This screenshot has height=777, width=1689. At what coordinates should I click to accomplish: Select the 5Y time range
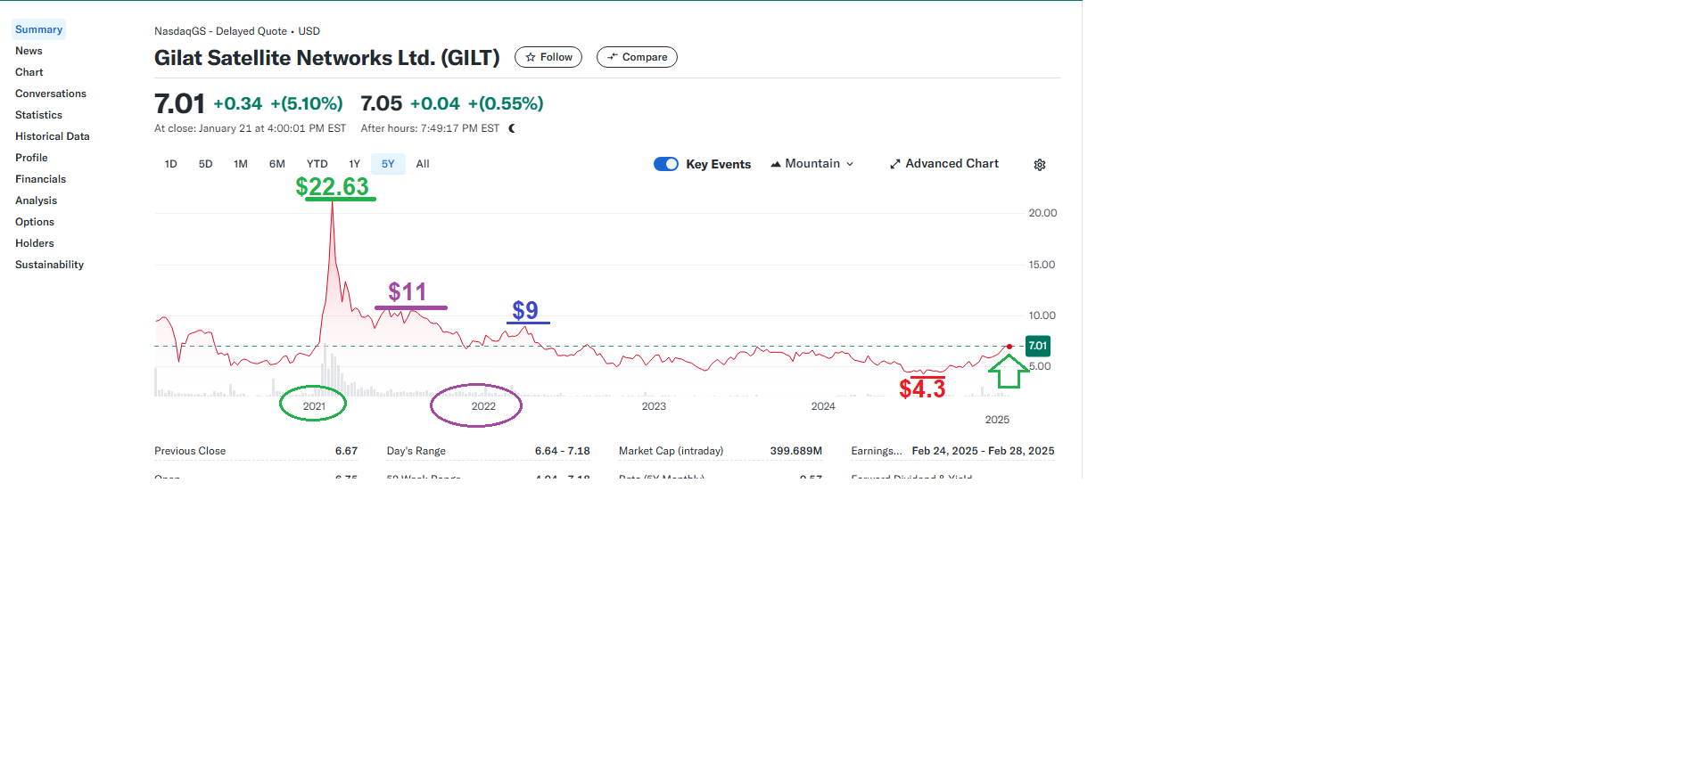pyautogui.click(x=388, y=164)
